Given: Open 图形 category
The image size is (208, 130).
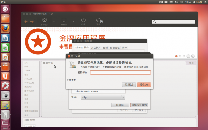Looking at the screenshot, I should click(26, 95).
